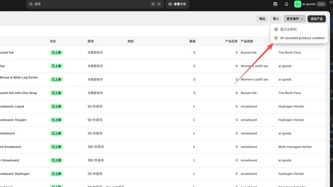Click Hydrogen Vendor in Snowboard: Liquid row
333x187 pixels.
click(x=291, y=106)
